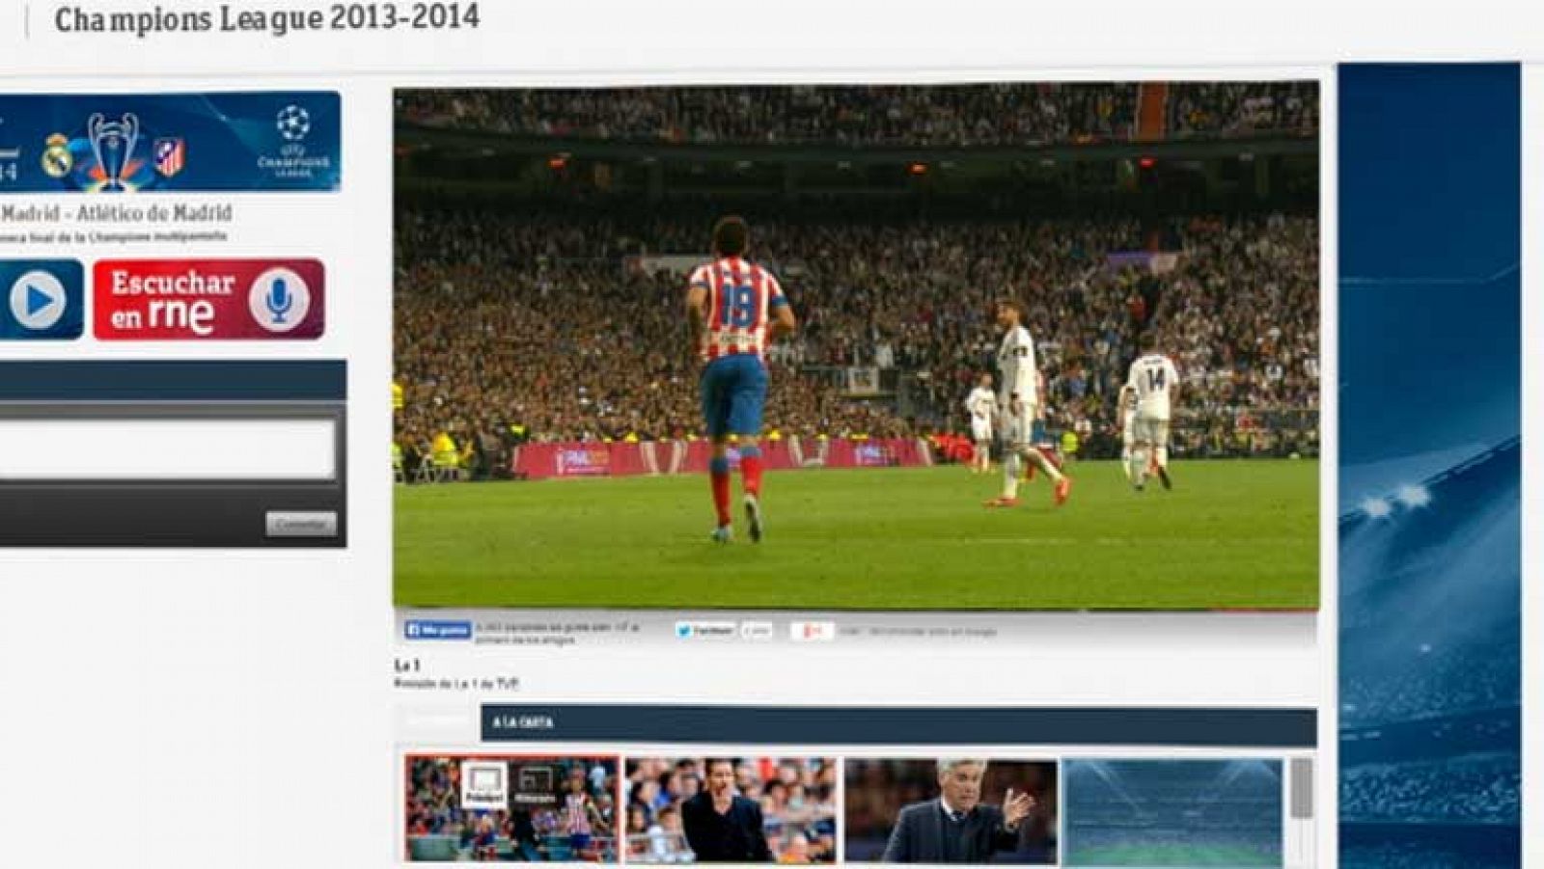The width and height of the screenshot is (1544, 869).
Task: Click Escuchar en RNE button
Action: [208, 300]
